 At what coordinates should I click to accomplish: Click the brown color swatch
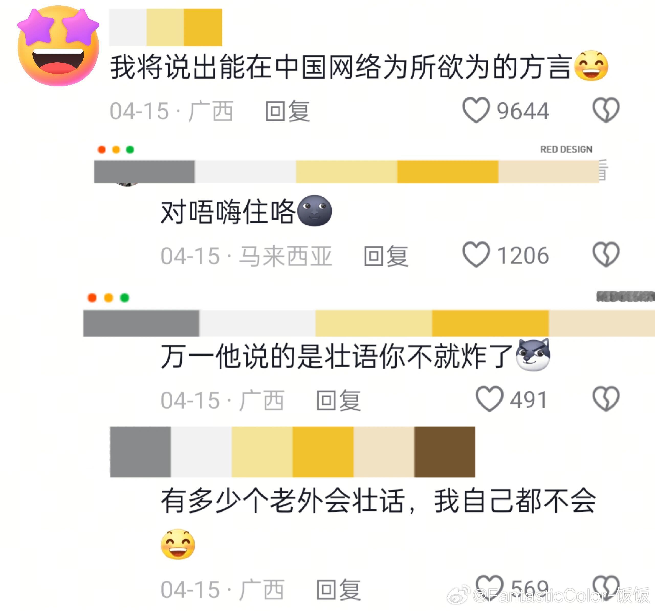444,452
